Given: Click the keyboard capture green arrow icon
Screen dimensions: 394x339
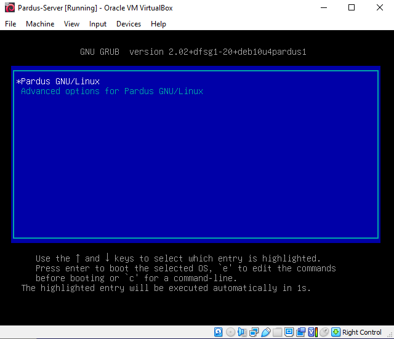Looking at the screenshot, I should [336, 332].
